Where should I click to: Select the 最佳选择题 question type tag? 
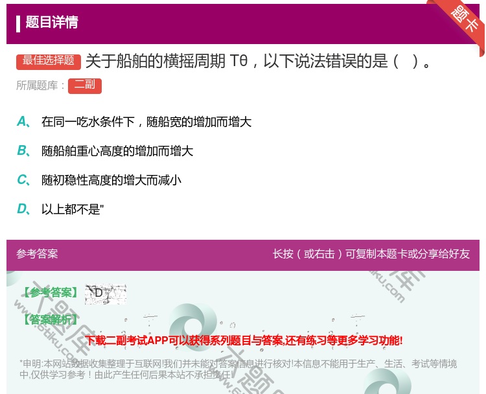[x=49, y=61]
